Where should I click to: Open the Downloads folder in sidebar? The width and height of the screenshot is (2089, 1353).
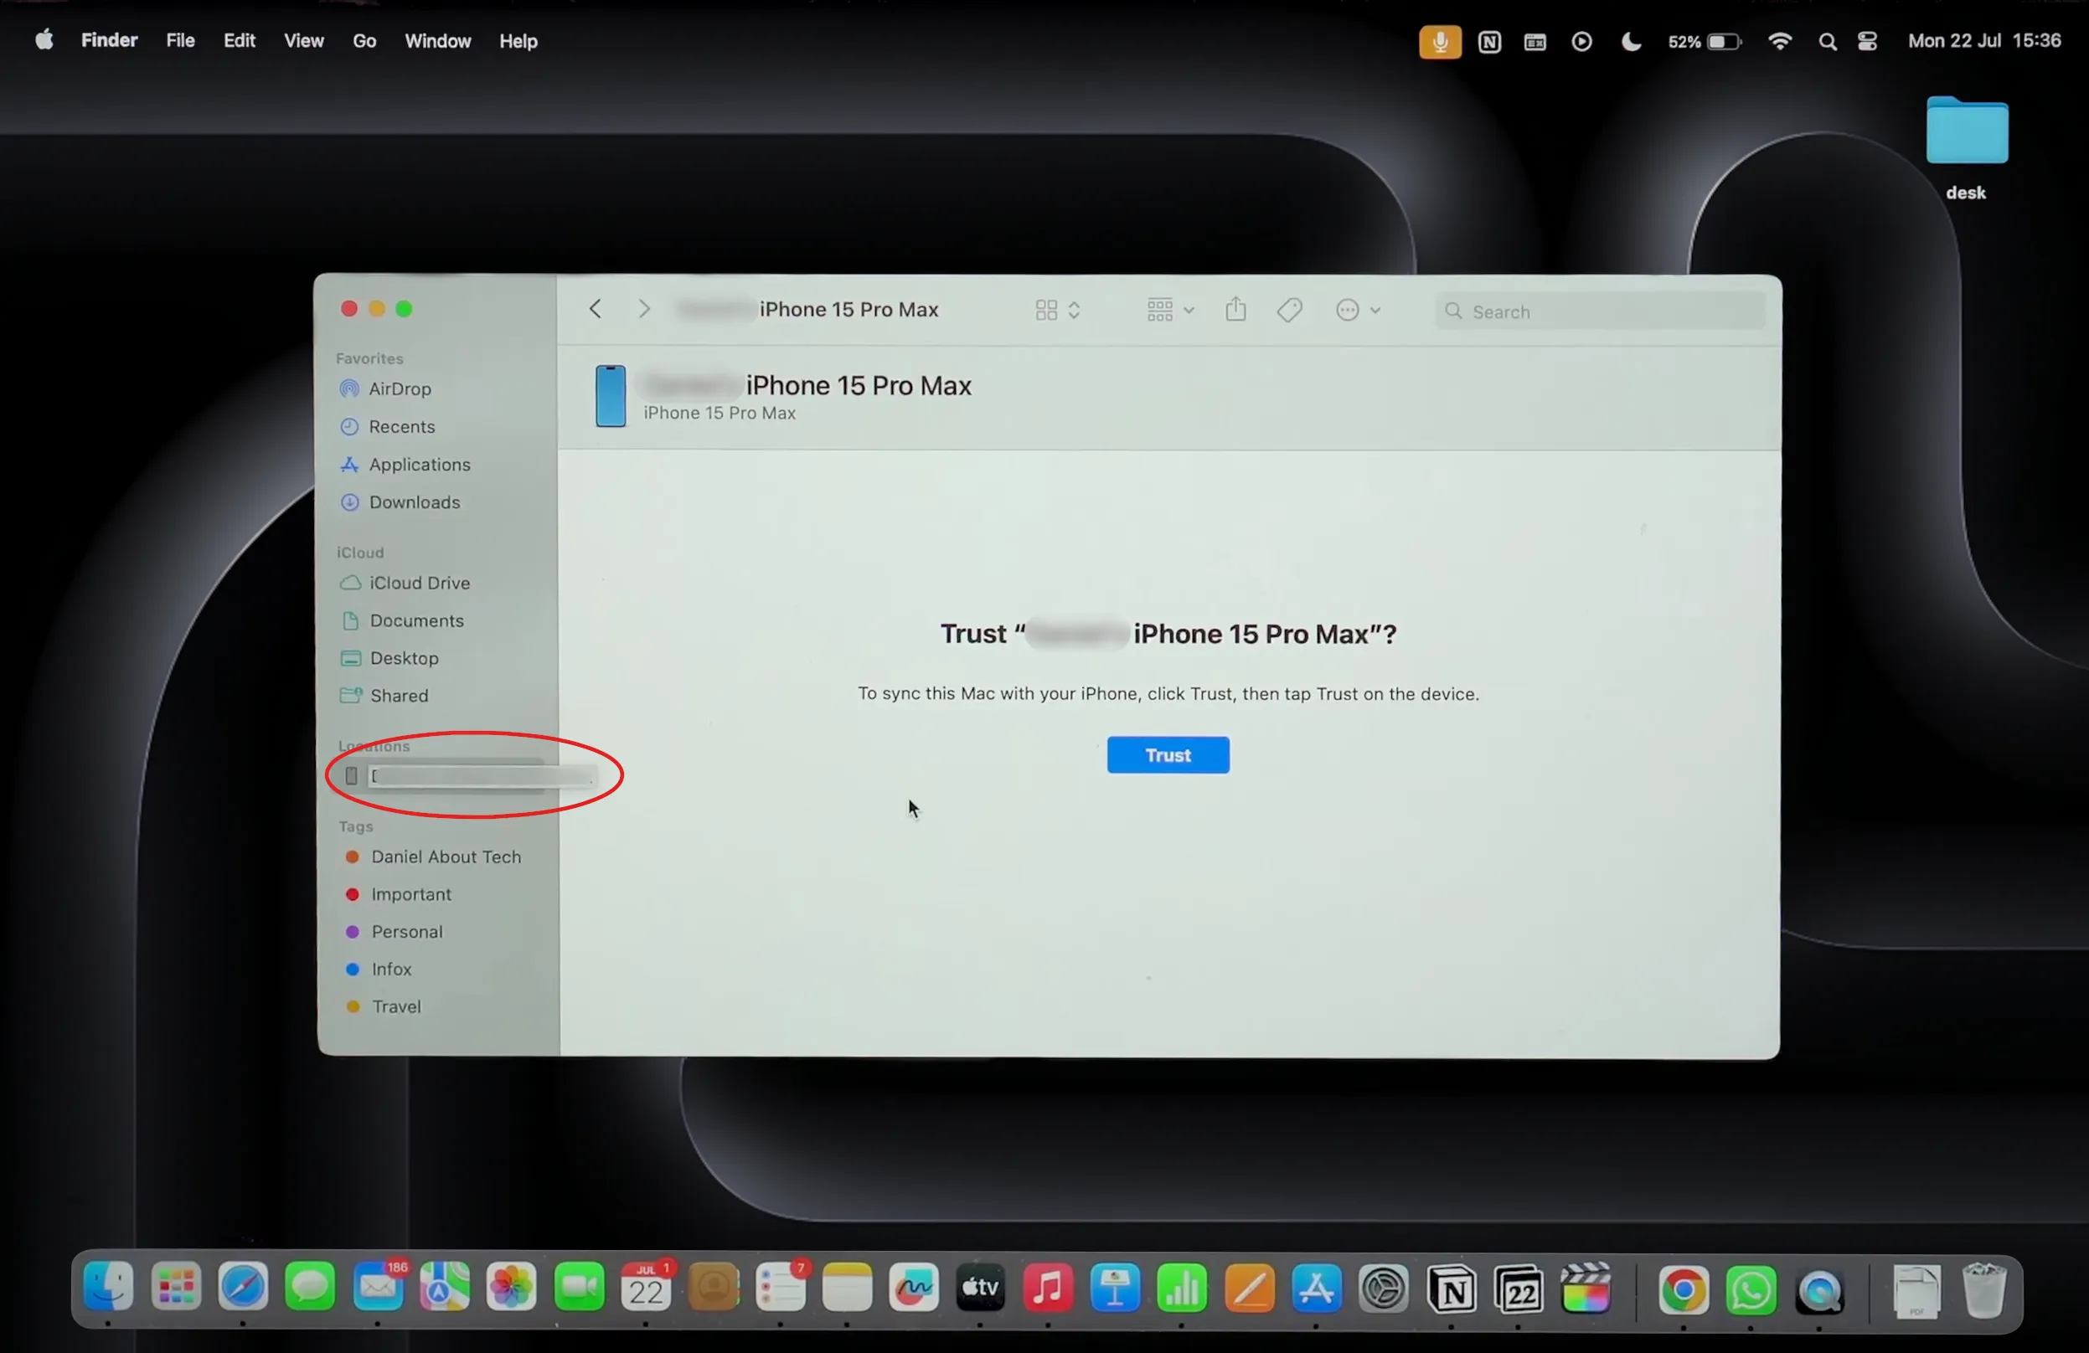[415, 502]
